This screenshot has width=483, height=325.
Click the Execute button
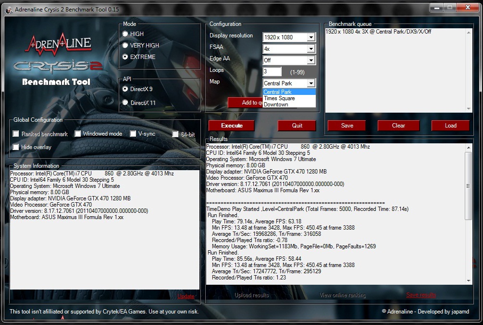click(232, 125)
